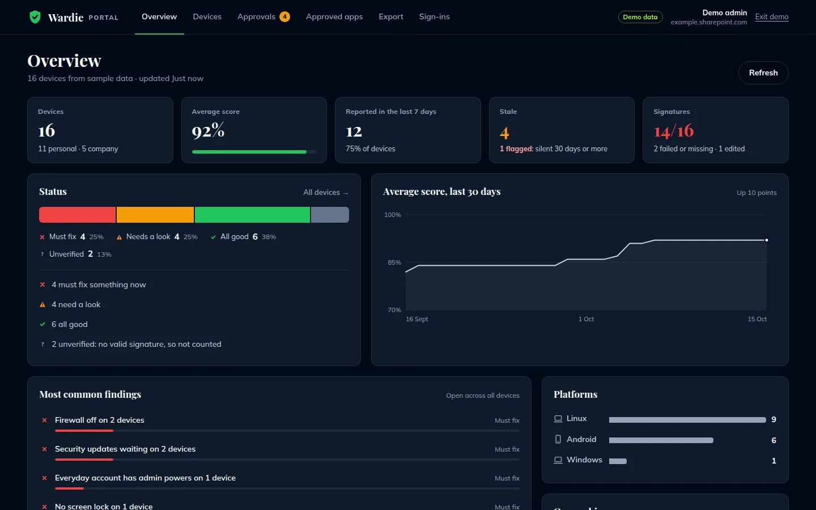Go to the Approved apps tab

click(334, 17)
